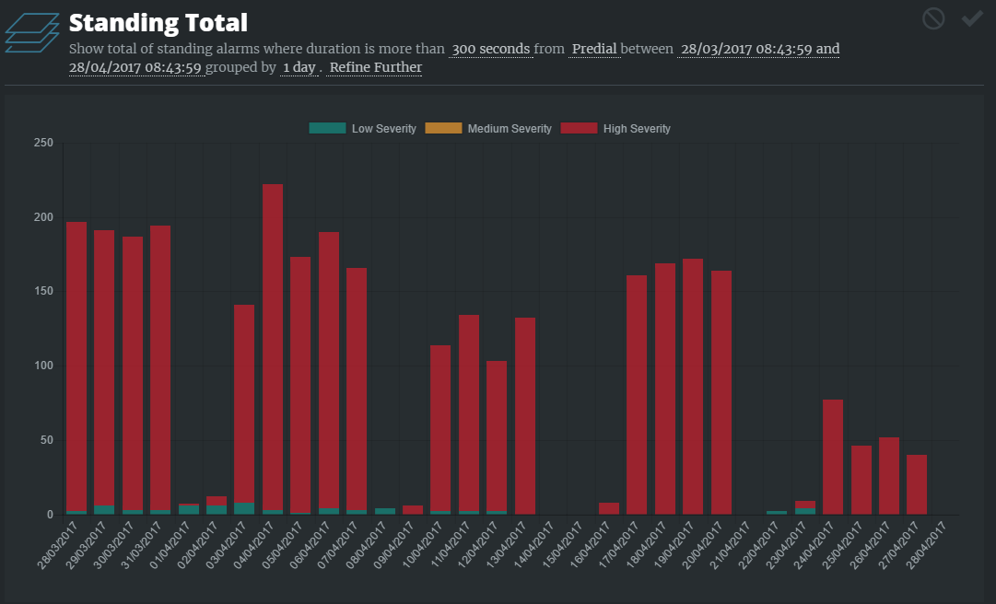Click the Standing Total heading
Viewport: 996px width, 604px height.
158,22
